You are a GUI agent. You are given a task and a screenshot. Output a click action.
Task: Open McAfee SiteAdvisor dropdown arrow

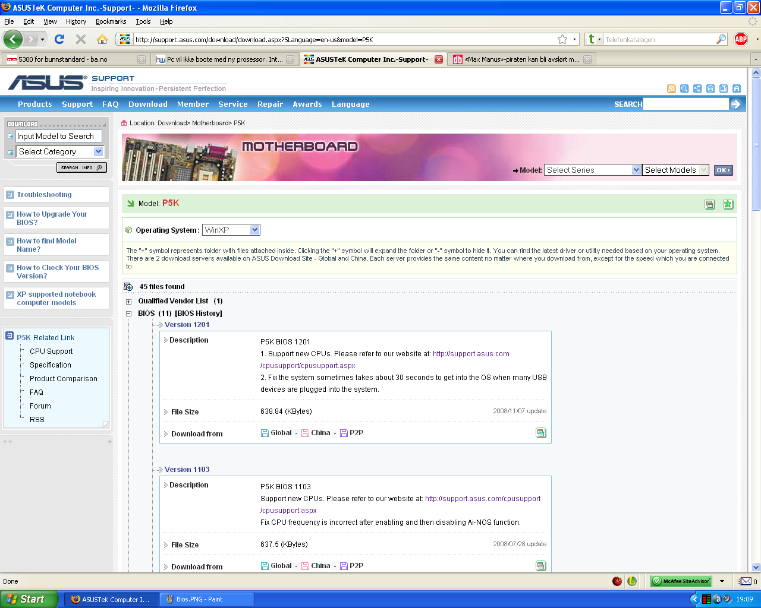tap(722, 581)
